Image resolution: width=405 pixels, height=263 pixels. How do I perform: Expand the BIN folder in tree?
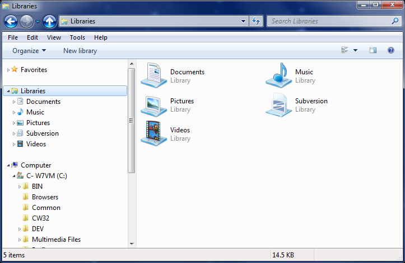point(20,187)
